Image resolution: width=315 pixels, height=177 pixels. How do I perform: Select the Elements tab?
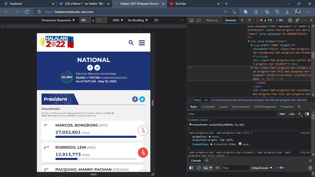pyautogui.click(x=231, y=20)
